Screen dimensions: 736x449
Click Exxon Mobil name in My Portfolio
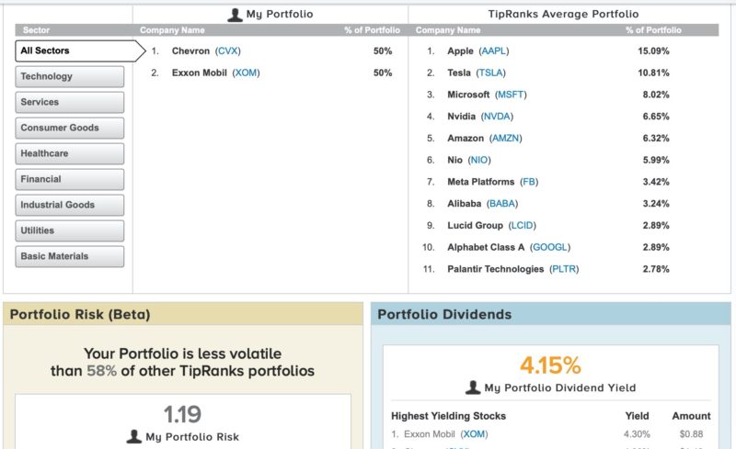pos(199,73)
